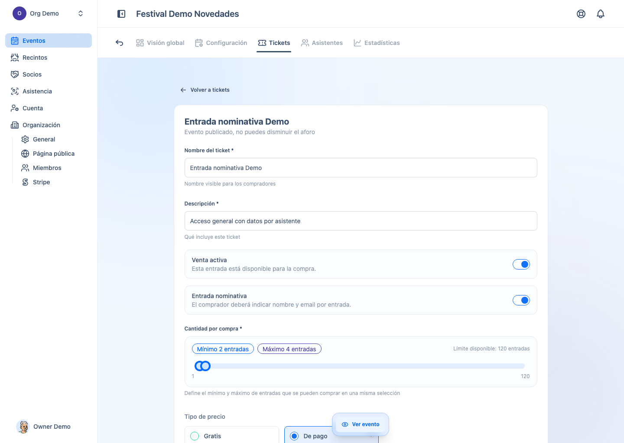Image resolution: width=624 pixels, height=443 pixels.
Task: Click the Org Demo avatar circle
Action: (19, 13)
